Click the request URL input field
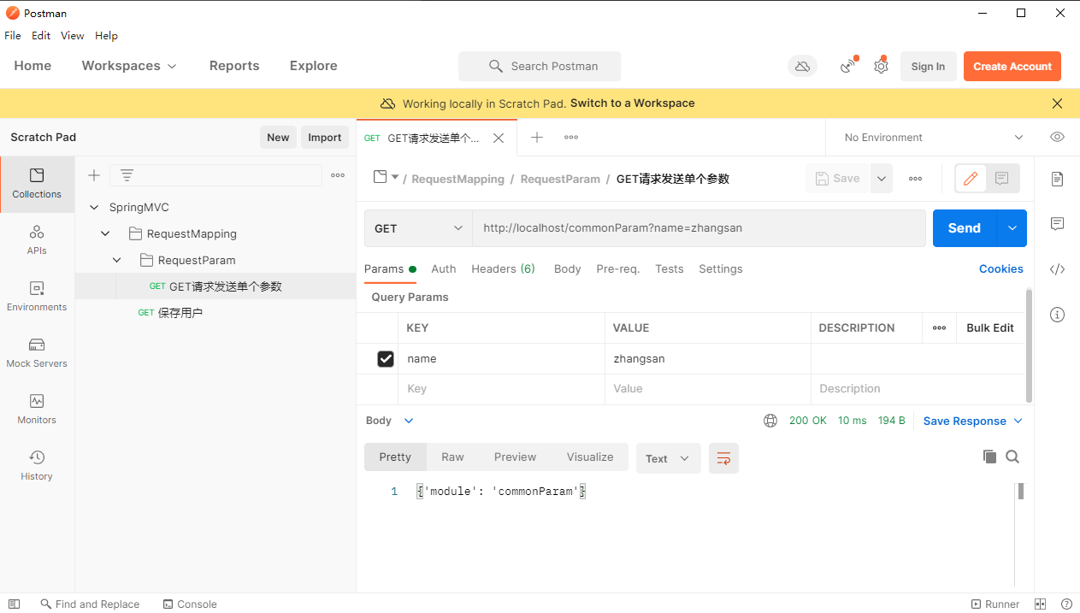Viewport: 1080px width, 613px height. pos(699,228)
